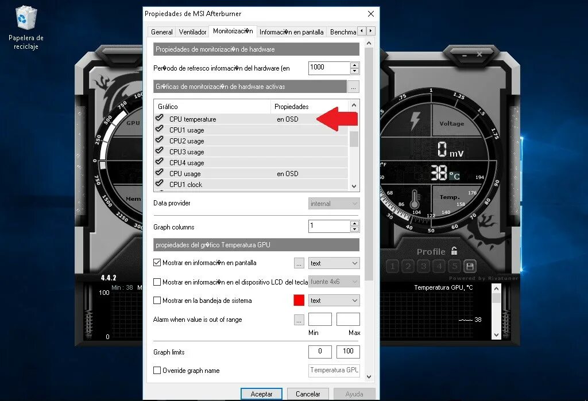Open the Benchmark tab
This screenshot has width=588, height=401.
point(342,32)
